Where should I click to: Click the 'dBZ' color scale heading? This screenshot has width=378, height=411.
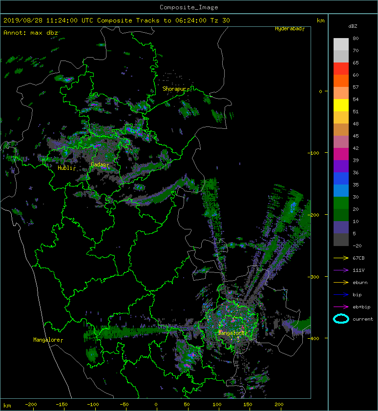(x=353, y=26)
